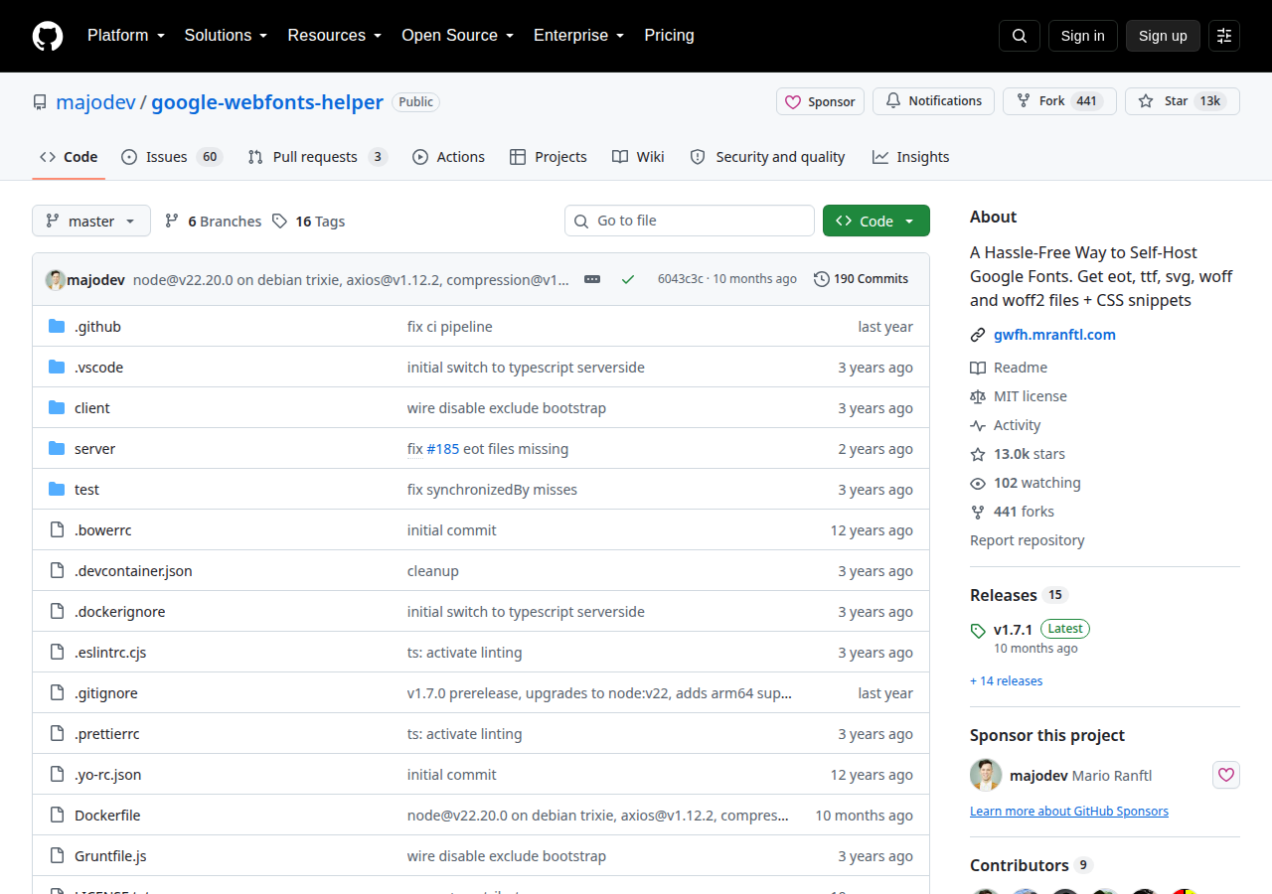Click the Dockerfile file icon
Image resolution: width=1272 pixels, height=894 pixels.
point(57,816)
